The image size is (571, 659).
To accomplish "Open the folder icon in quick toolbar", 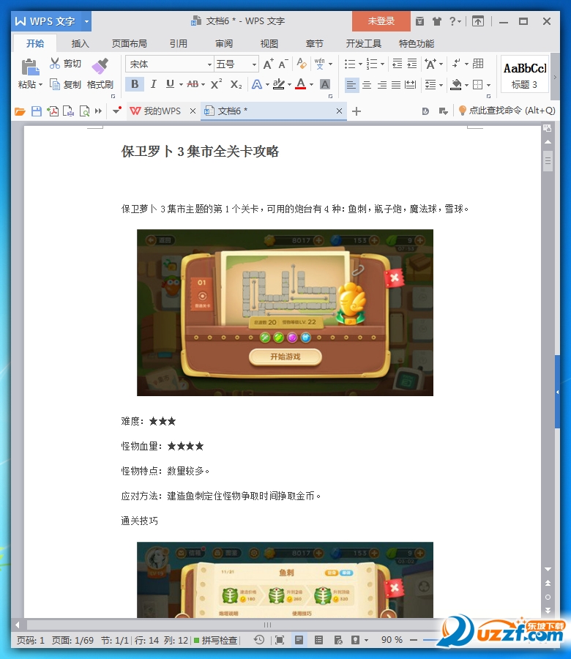I will 20,111.
